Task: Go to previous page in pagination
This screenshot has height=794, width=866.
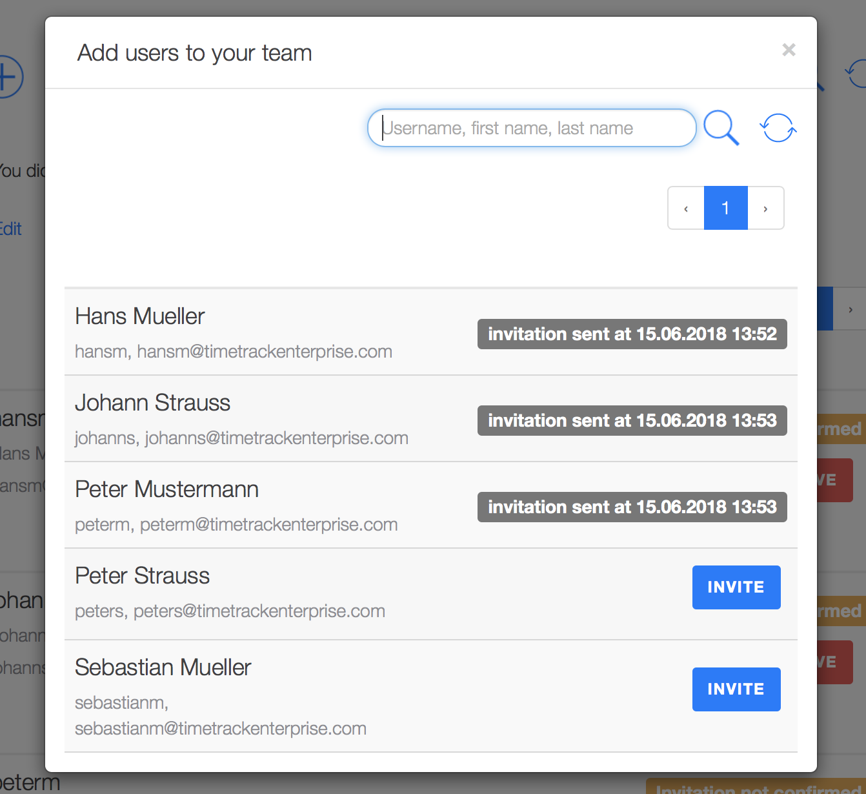Action: (686, 208)
